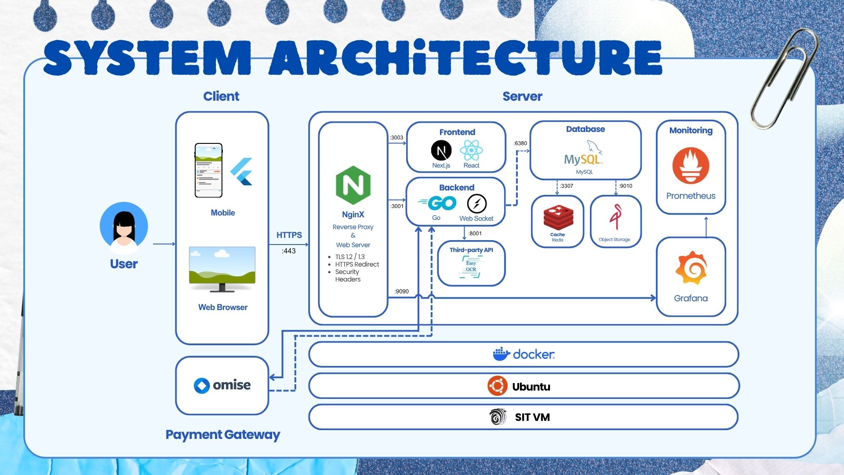Click the SIT VM bar
Image resolution: width=844 pixels, height=475 pixels.
click(x=523, y=417)
